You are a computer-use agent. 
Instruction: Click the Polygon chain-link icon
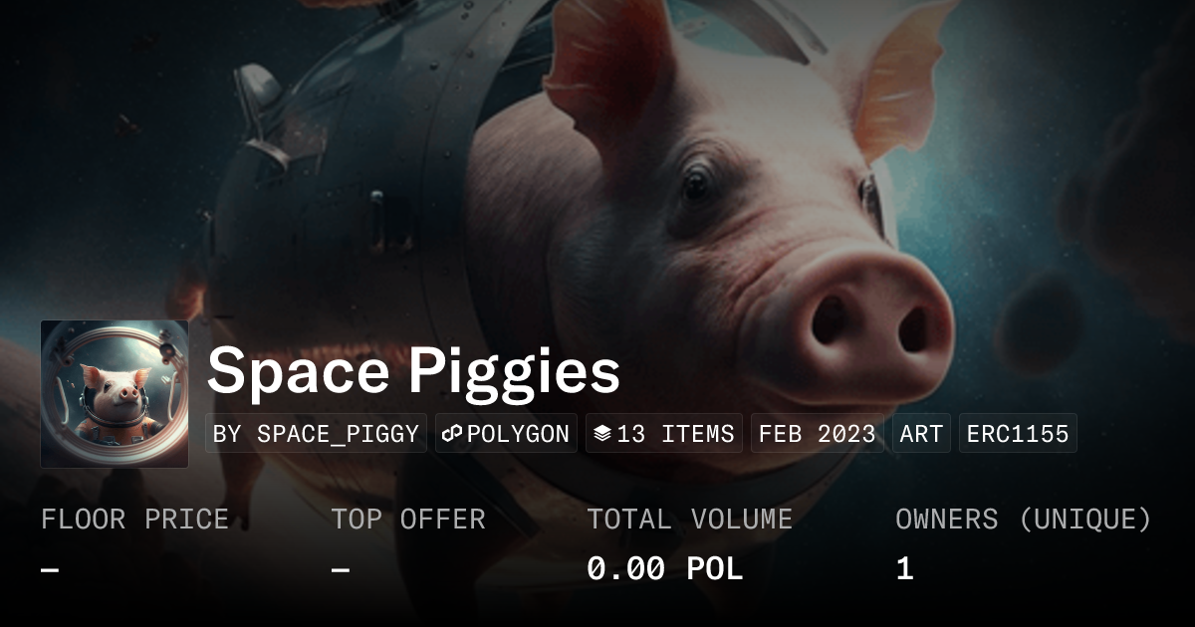453,434
